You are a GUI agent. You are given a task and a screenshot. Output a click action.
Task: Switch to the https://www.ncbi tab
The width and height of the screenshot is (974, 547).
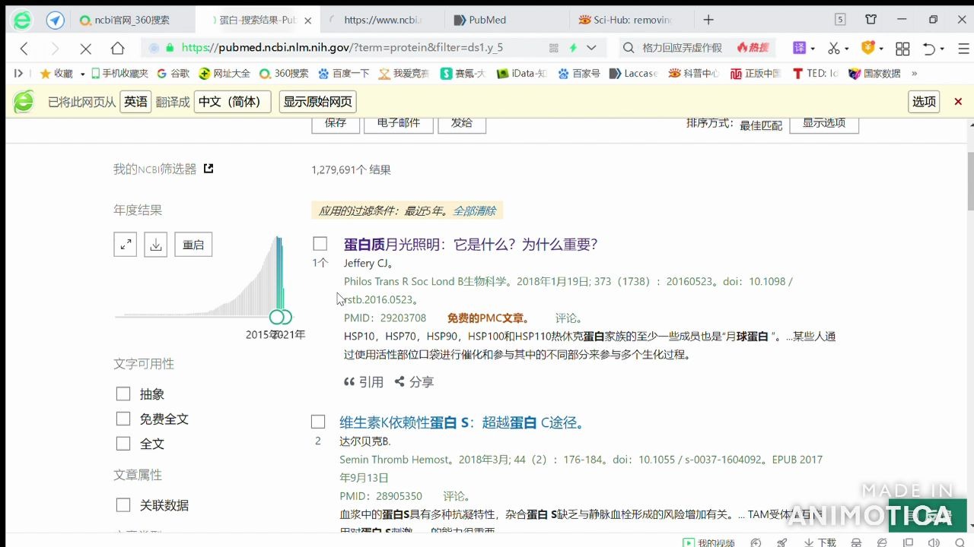[x=382, y=20]
